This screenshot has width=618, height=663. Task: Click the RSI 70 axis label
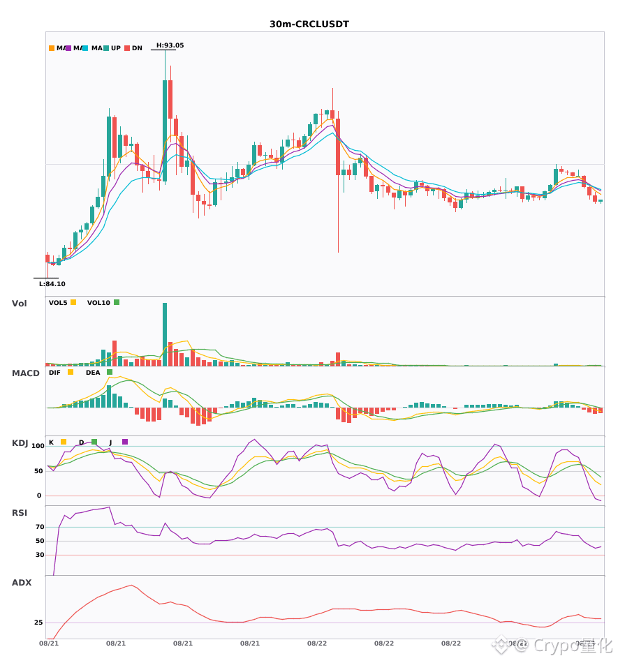(x=40, y=527)
